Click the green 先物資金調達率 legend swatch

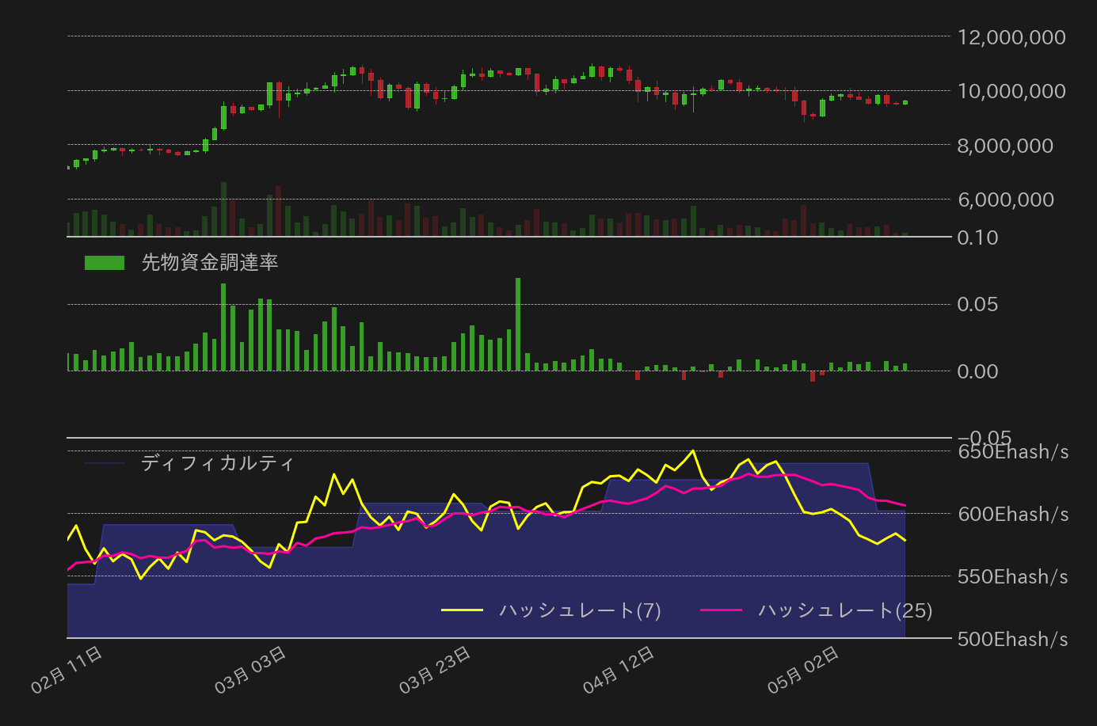tap(105, 263)
